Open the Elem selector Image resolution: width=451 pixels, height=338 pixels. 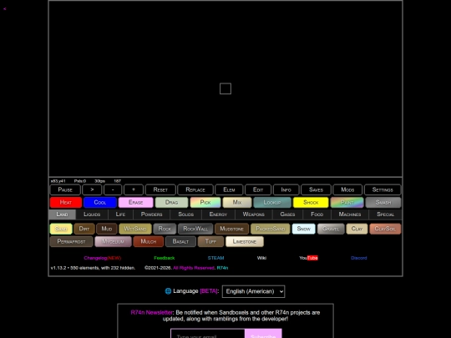tap(229, 189)
